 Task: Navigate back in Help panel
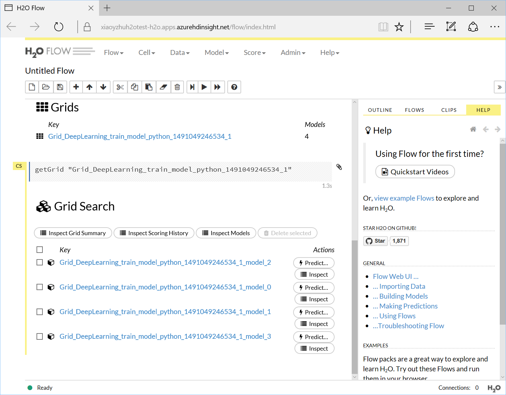coord(486,129)
